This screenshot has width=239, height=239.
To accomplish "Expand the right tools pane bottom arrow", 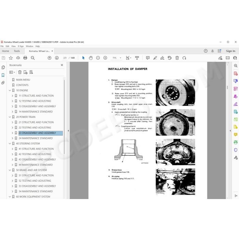I will click(236, 196).
